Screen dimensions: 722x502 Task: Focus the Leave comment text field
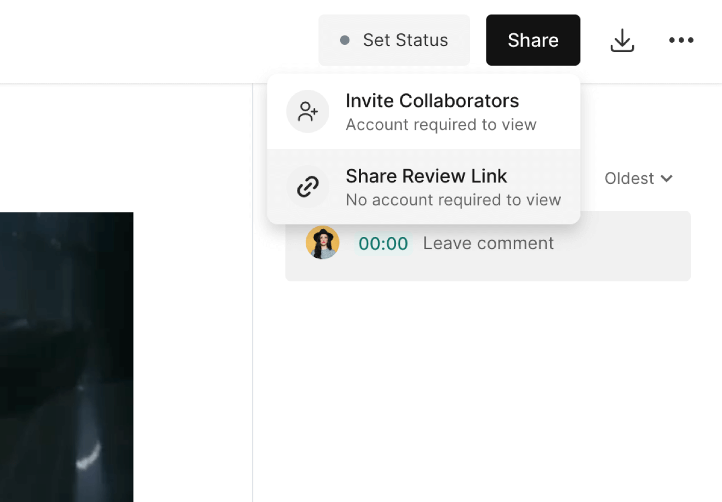pyautogui.click(x=488, y=243)
